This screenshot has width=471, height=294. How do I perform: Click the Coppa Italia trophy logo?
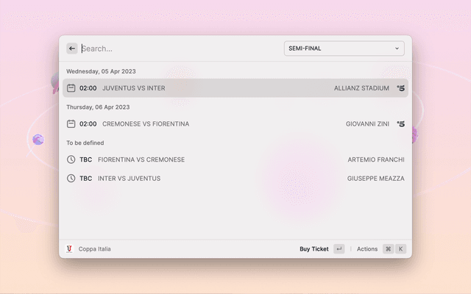click(70, 249)
